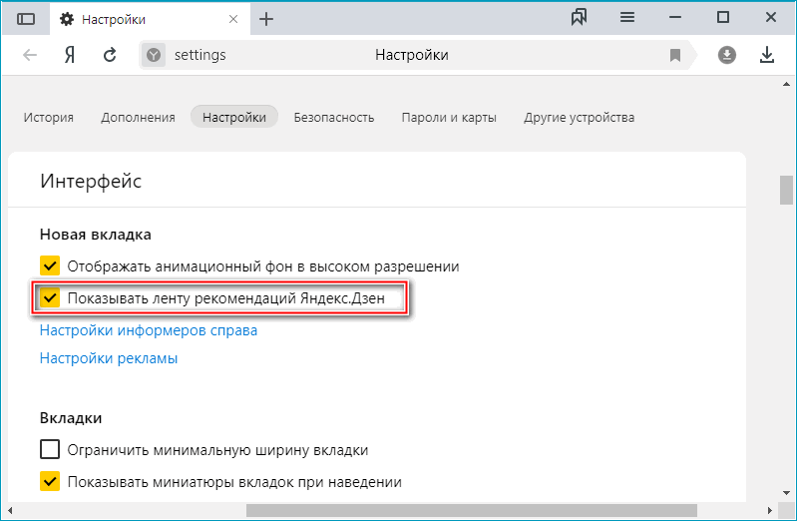Maximize the browser window
Image resolution: width=797 pixels, height=521 pixels.
[x=723, y=18]
